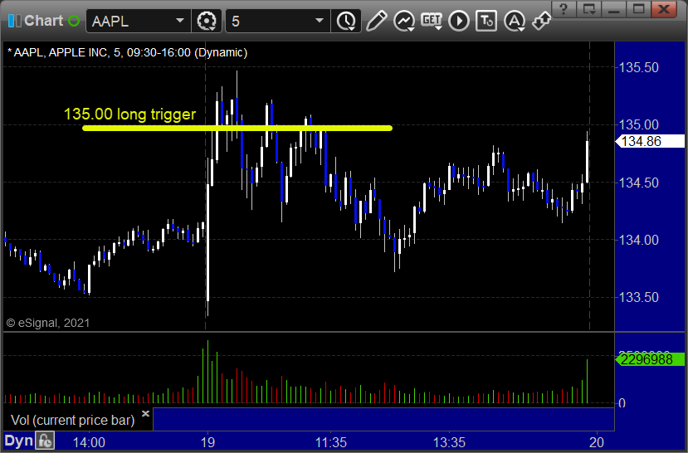The width and height of the screenshot is (688, 453).
Task: Click the blue chart bars icon
Action: [x=14, y=21]
